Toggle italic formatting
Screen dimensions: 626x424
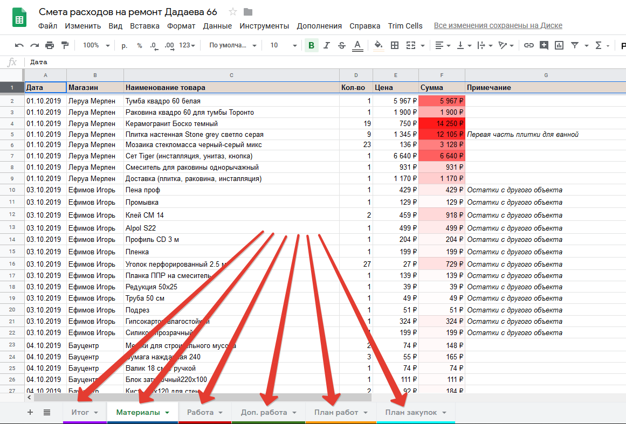326,45
